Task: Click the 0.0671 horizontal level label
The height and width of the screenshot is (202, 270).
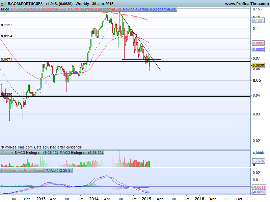Action: pos(6,60)
